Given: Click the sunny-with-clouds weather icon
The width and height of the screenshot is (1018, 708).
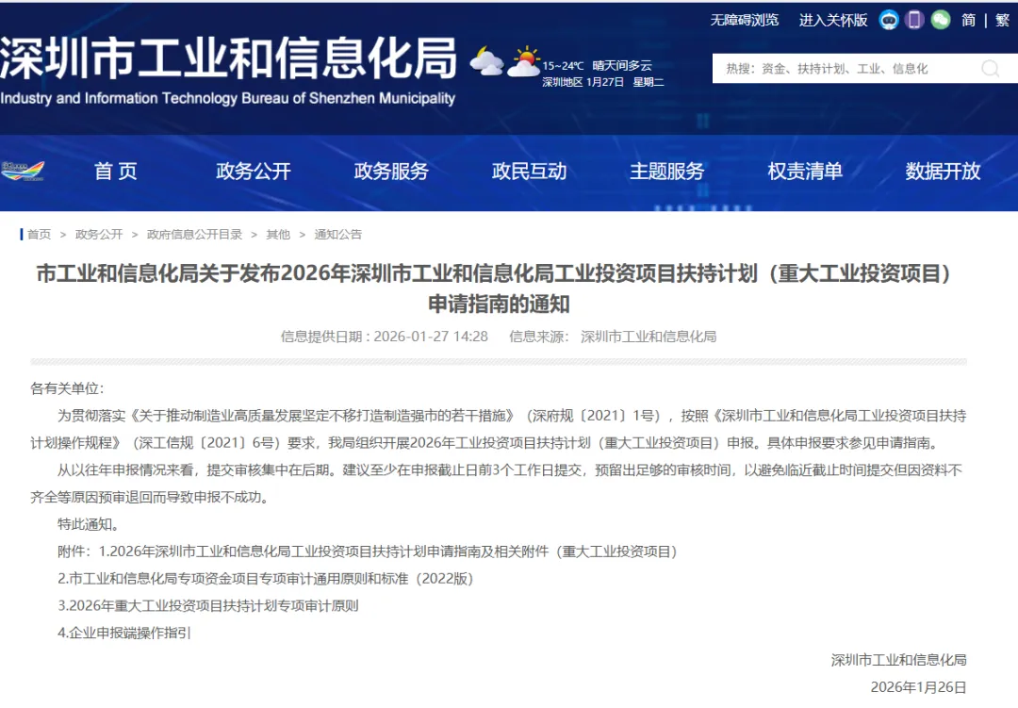Looking at the screenshot, I should point(524,61).
